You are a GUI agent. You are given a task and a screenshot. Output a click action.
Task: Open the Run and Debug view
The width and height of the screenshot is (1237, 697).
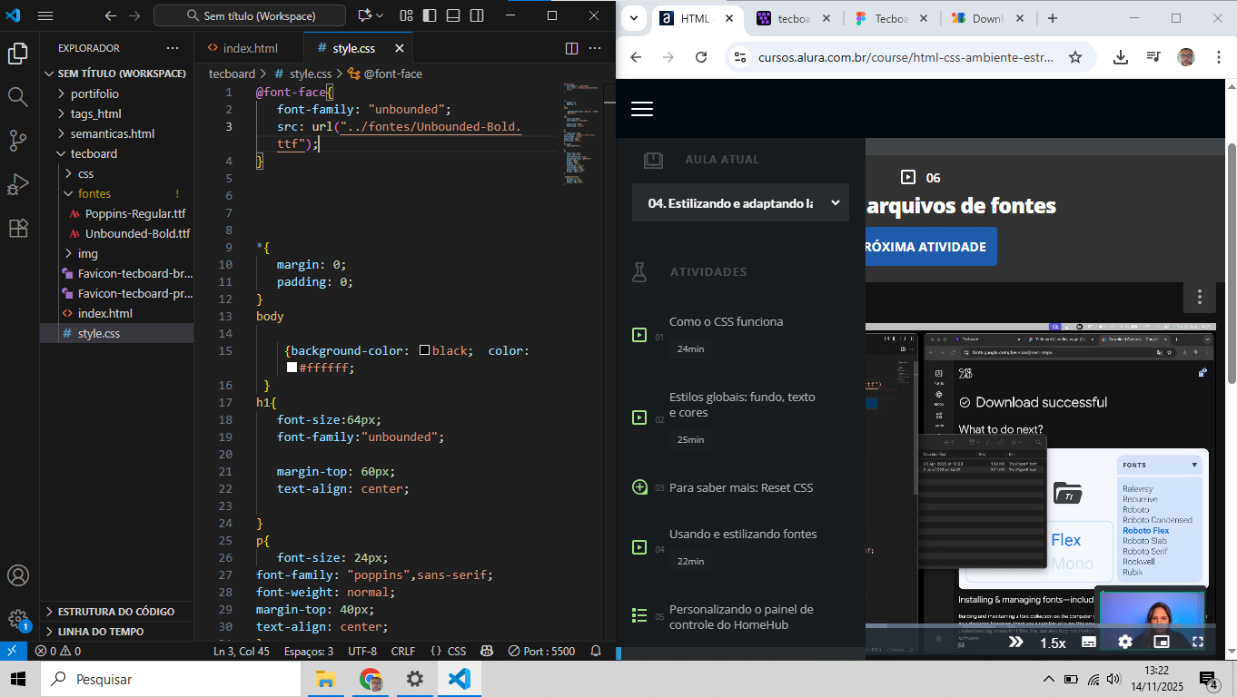point(18,184)
